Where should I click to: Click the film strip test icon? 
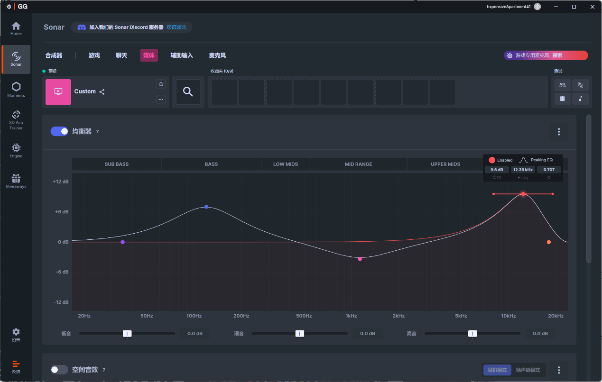562,99
